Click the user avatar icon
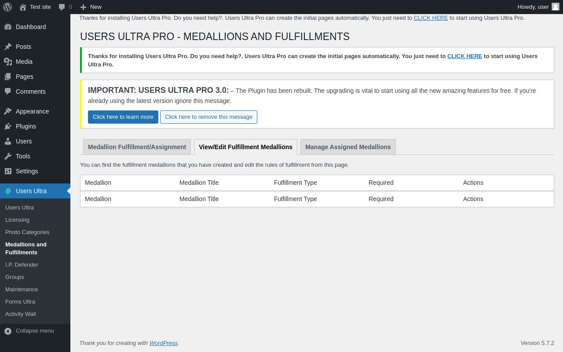 click(556, 7)
